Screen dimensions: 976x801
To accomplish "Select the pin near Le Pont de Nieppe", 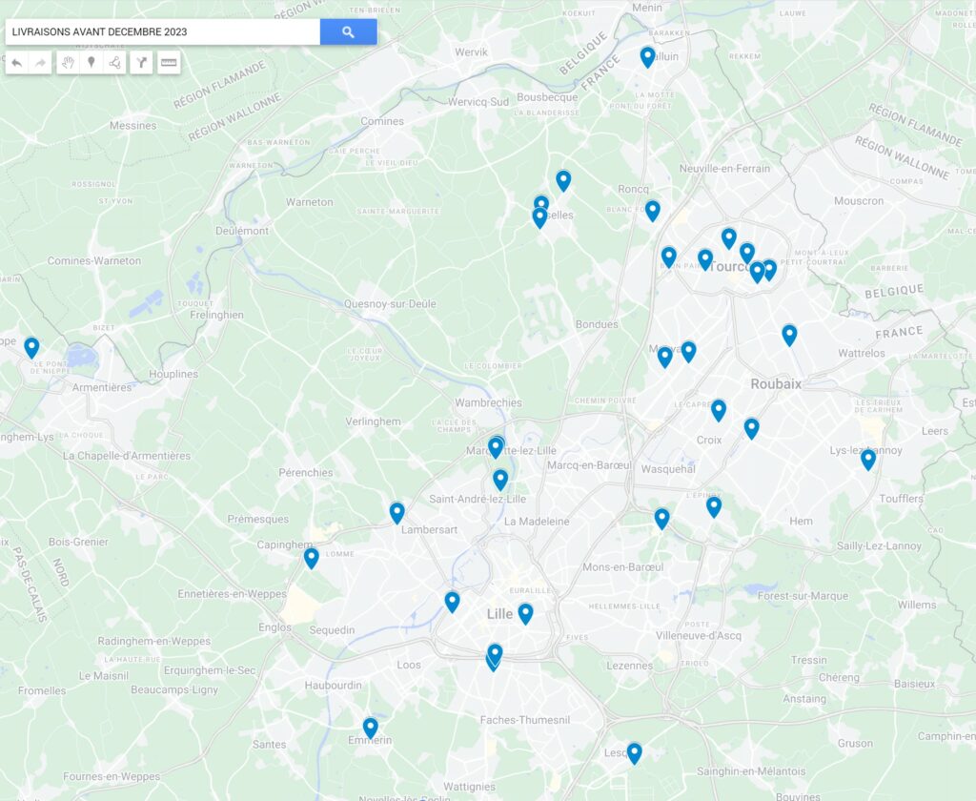I will click(31, 347).
